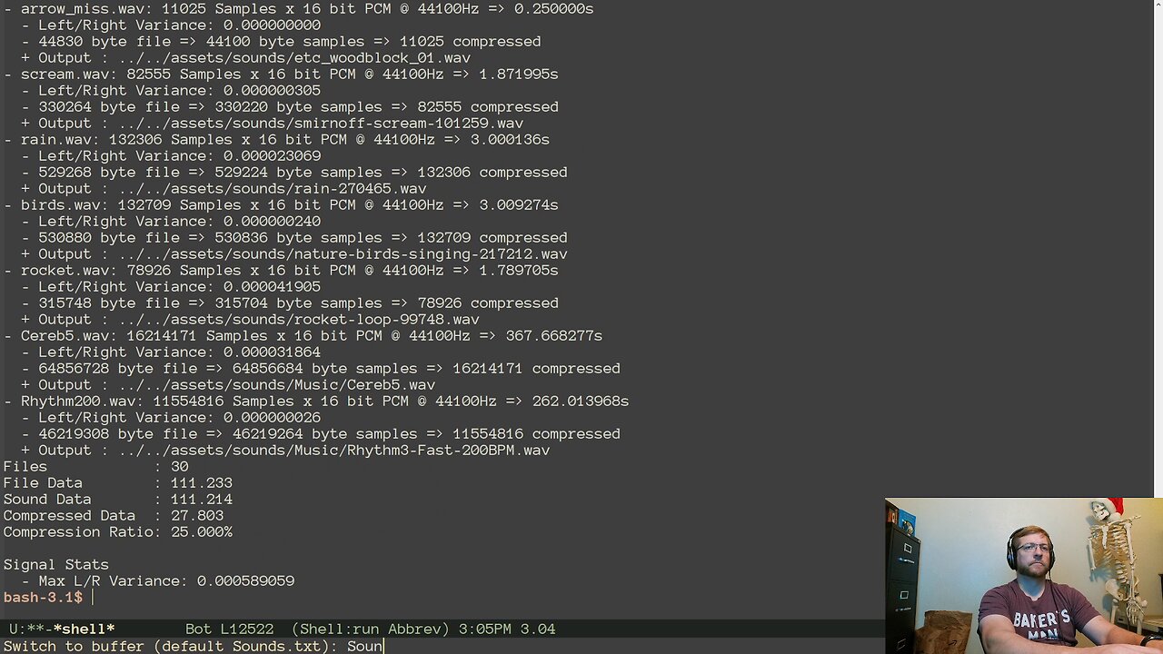Click the 'arrow_miss.wav' header line

pos(298,8)
